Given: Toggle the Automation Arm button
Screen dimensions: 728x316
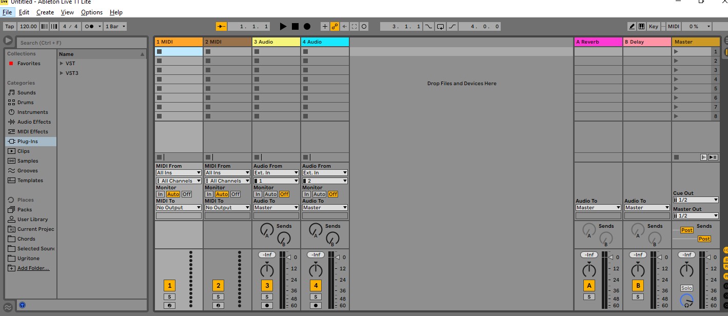Looking at the screenshot, I should (335, 26).
